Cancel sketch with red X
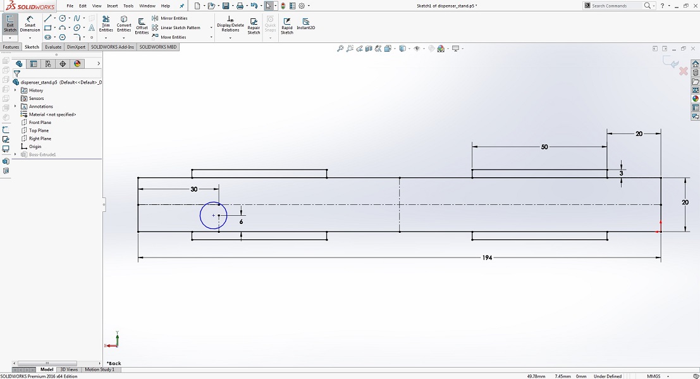The width and height of the screenshot is (700, 379). [x=684, y=71]
